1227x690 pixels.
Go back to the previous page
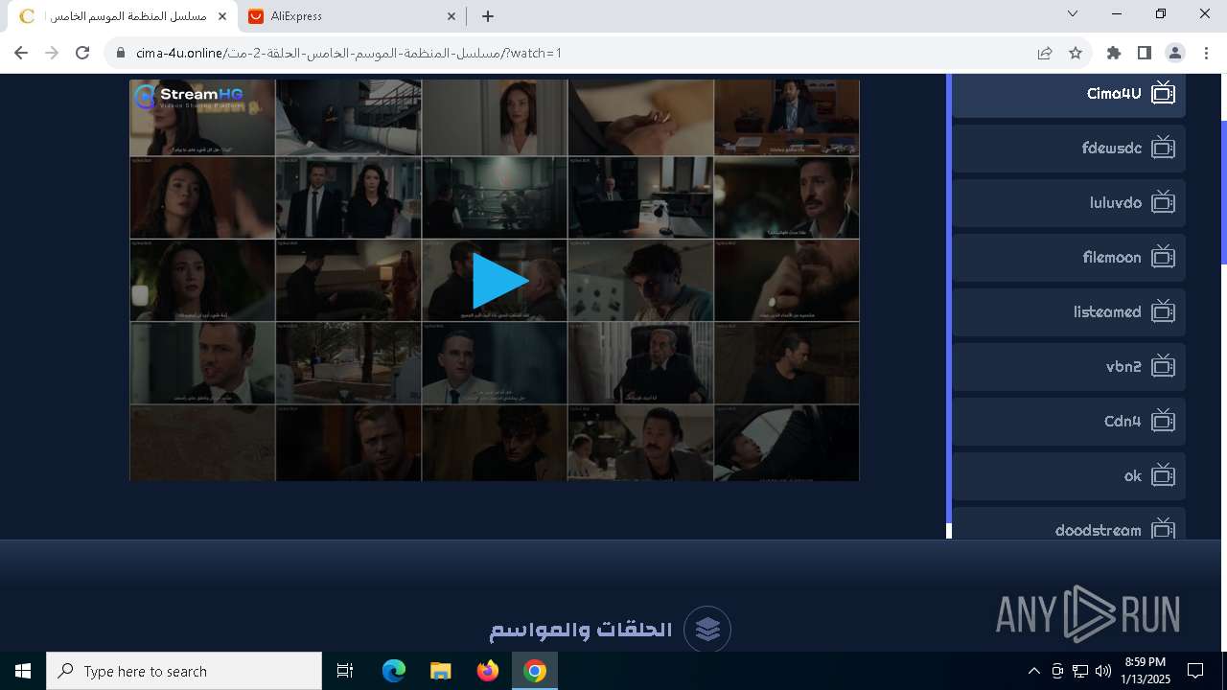coord(21,53)
